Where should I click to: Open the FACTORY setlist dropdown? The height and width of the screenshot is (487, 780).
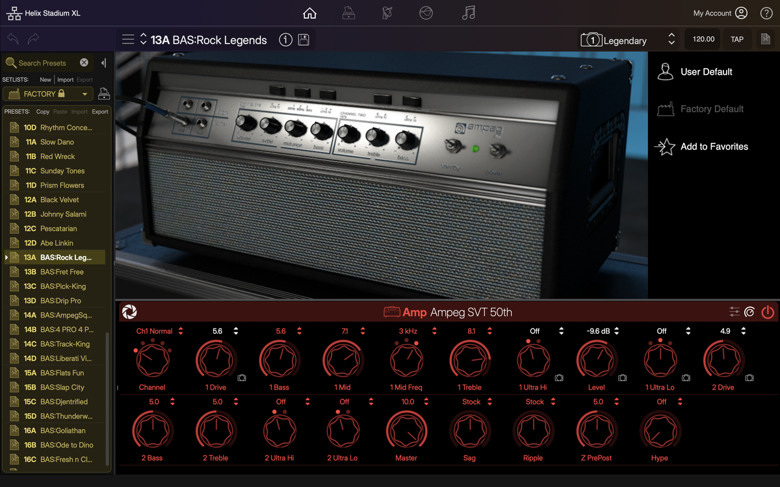point(84,94)
